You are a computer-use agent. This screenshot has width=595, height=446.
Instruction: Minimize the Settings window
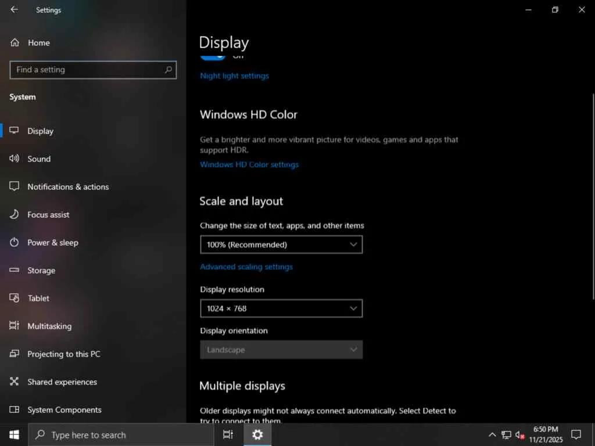pos(528,10)
